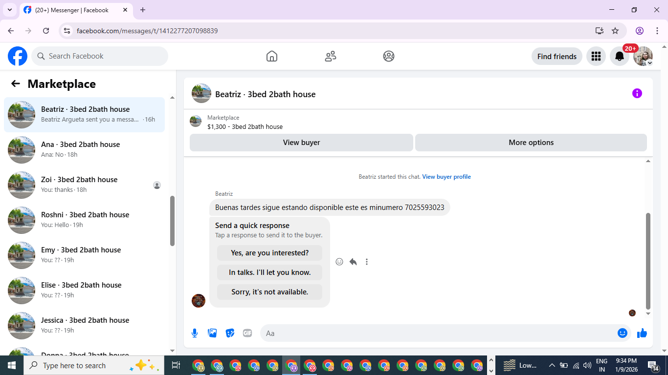The image size is (668, 375).
Task: Show hidden system tray icons
Action: point(552,365)
